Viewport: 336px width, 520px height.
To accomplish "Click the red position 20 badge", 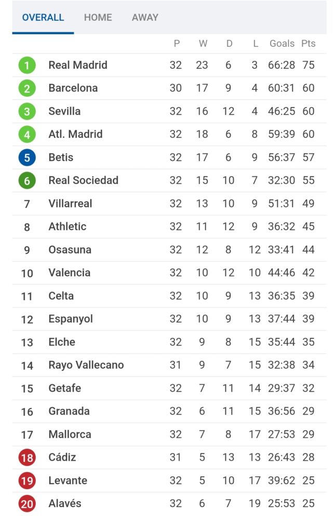I will pos(27,503).
